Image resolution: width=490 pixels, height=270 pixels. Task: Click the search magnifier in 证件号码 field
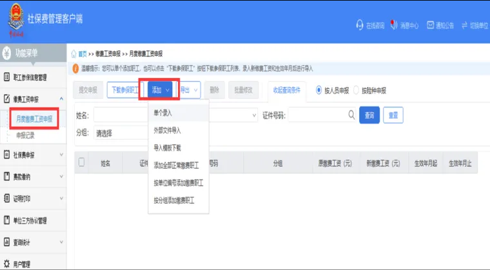pyautogui.click(x=351, y=115)
